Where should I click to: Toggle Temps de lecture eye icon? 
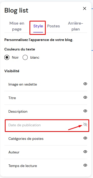coord(85,165)
